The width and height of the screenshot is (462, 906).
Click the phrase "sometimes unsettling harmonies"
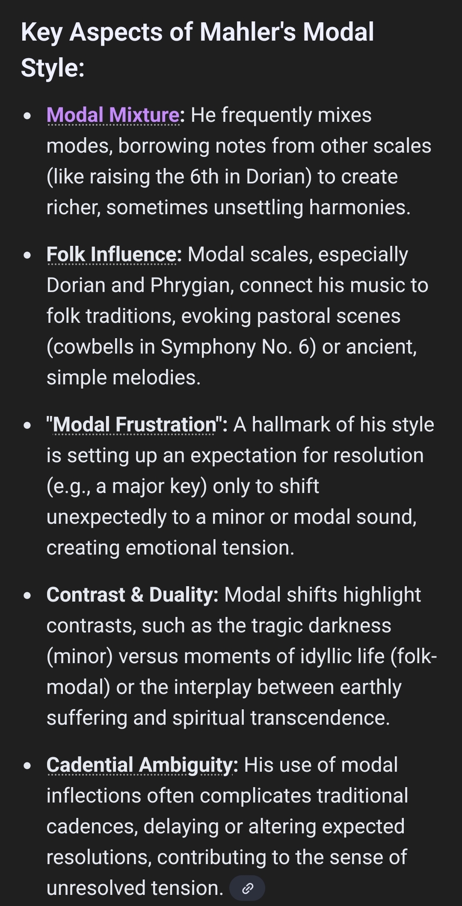(x=258, y=207)
